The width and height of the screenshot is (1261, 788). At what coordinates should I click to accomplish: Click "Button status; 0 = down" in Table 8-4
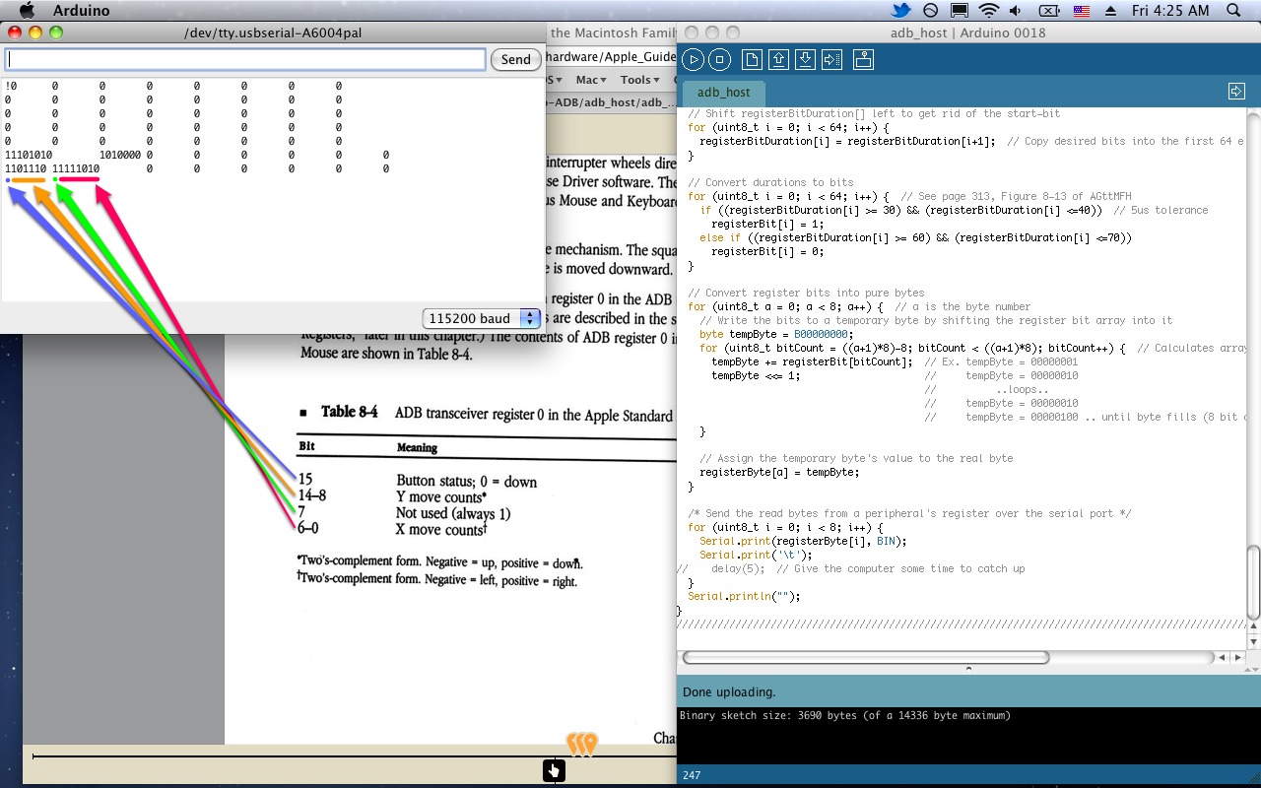click(x=467, y=482)
